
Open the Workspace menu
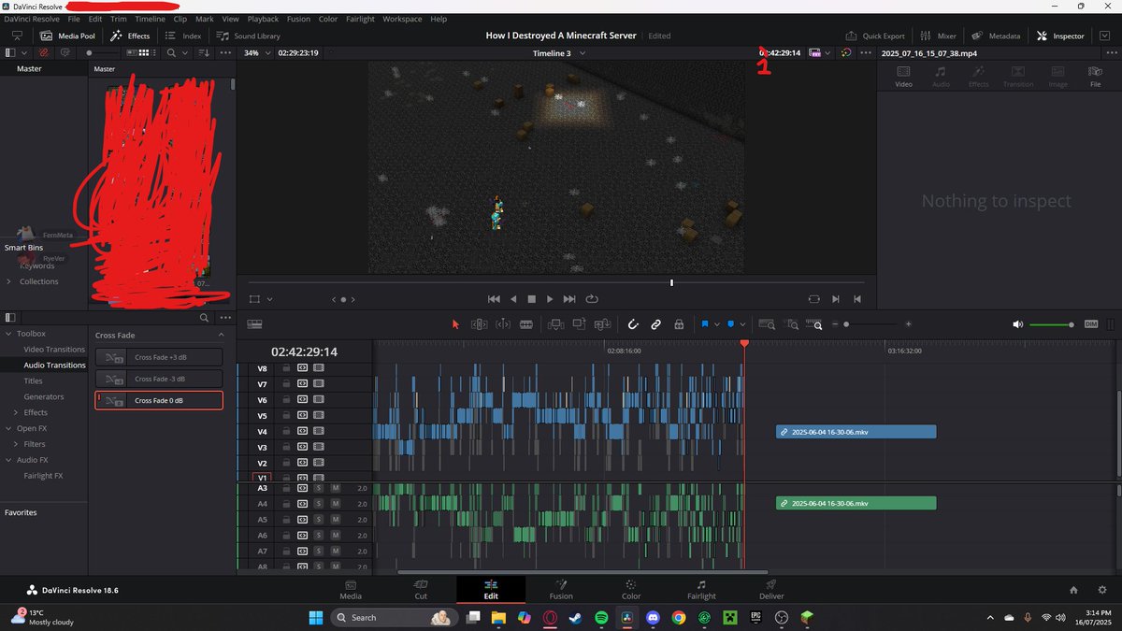click(402, 19)
